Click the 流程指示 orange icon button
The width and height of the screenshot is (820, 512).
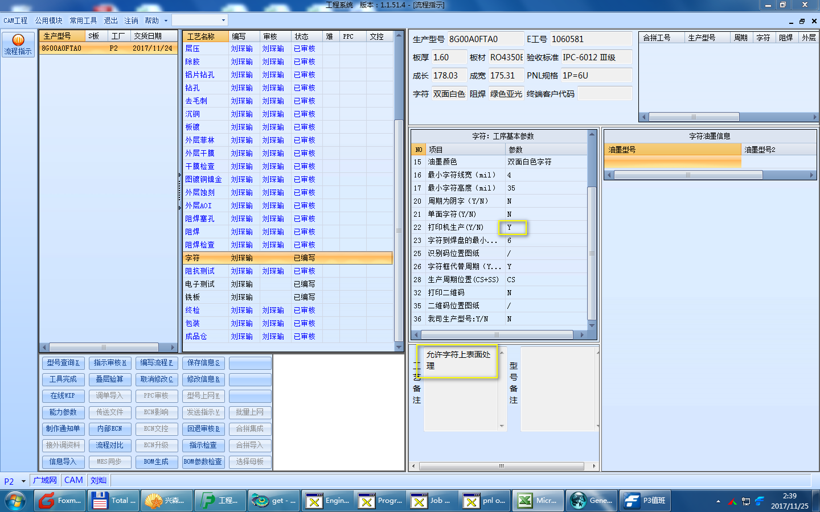(18, 44)
